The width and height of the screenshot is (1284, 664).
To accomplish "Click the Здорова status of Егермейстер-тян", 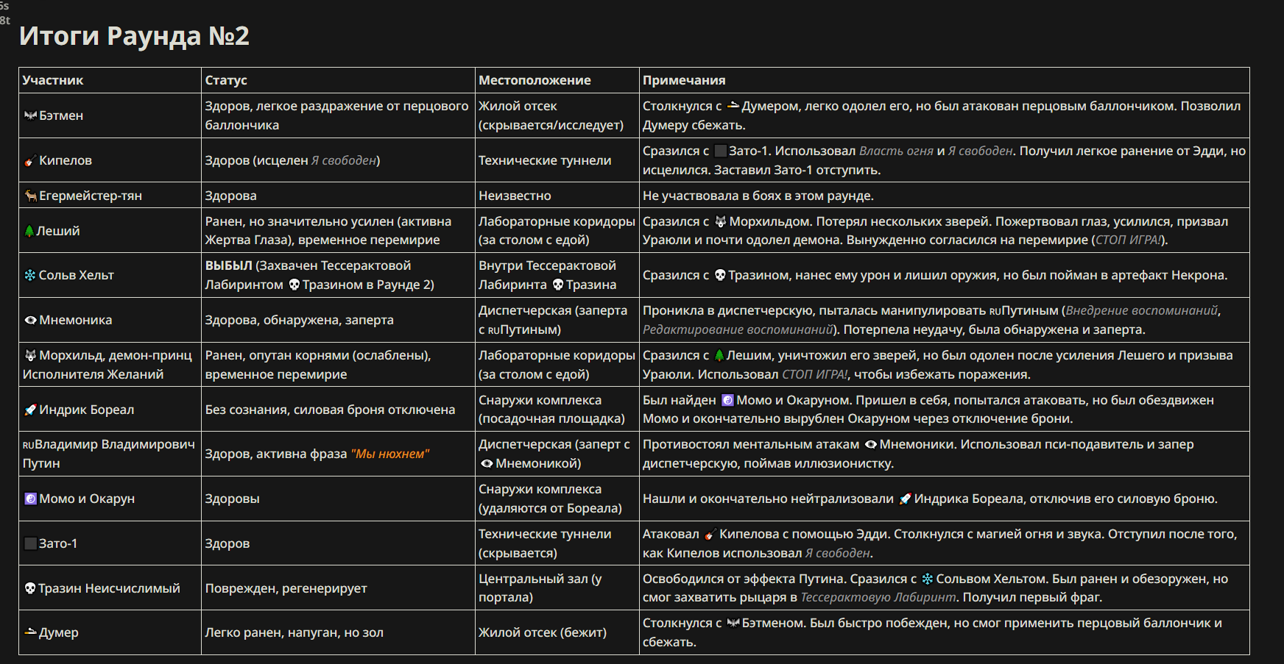I will pyautogui.click(x=231, y=196).
